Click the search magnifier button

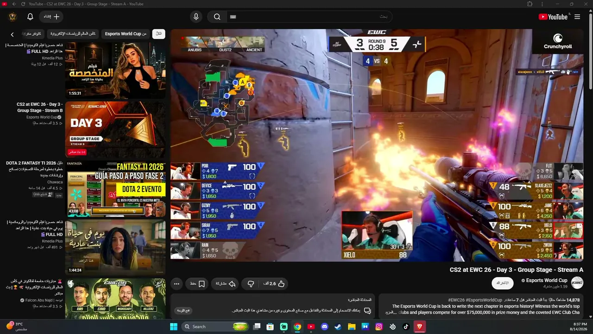pyautogui.click(x=217, y=17)
